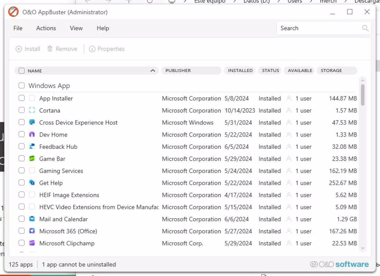Click the user icon in App Installer row
380x276 pixels.
pos(289,98)
